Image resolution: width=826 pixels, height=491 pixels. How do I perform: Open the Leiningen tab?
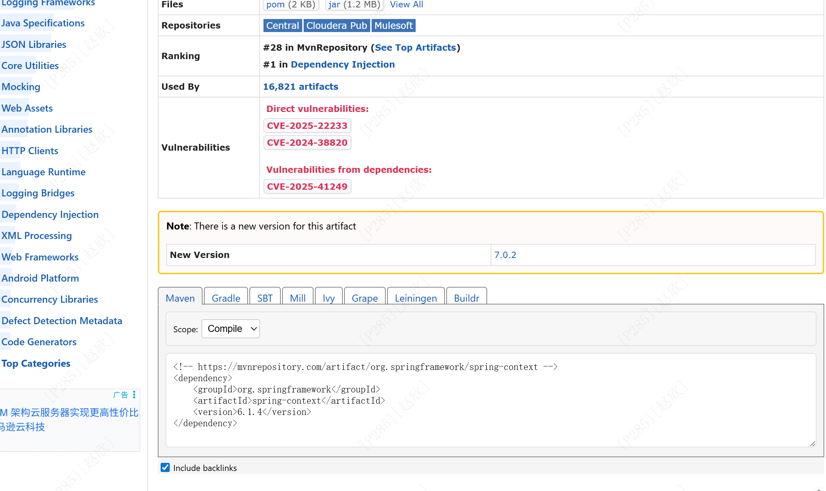[x=416, y=298]
